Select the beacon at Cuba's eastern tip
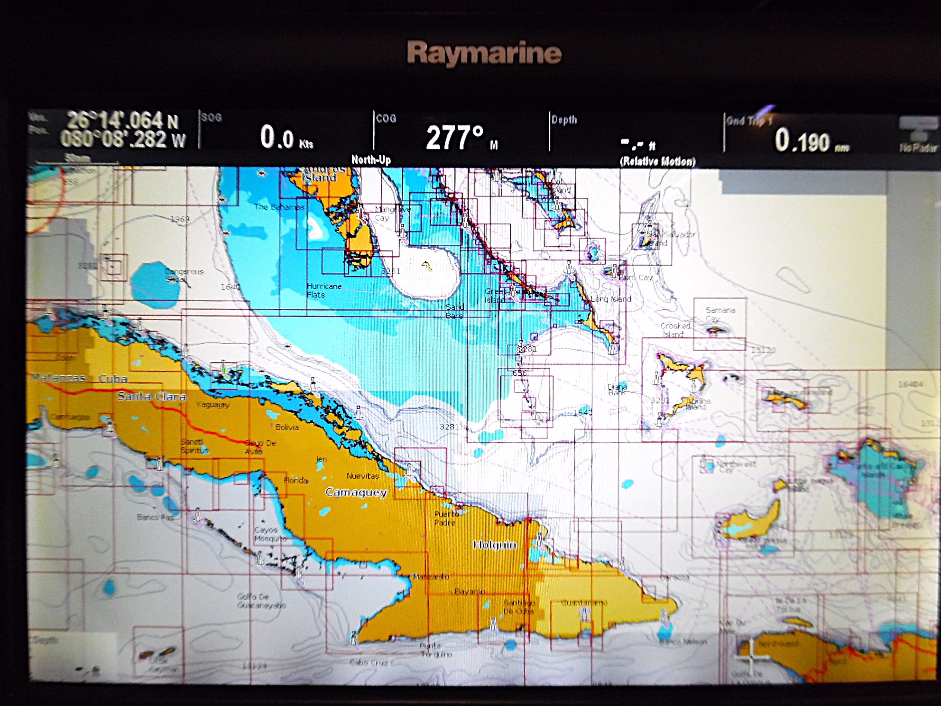The image size is (941, 706). pyautogui.click(x=663, y=616)
